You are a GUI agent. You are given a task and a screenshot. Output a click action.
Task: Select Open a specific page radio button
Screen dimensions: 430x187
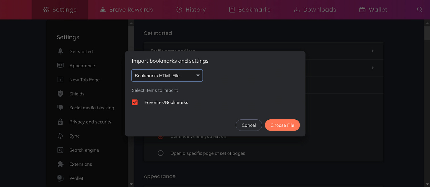point(160,153)
